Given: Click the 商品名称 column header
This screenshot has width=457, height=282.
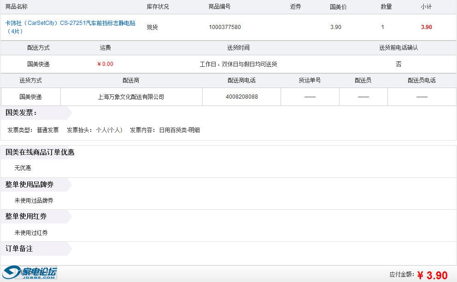Looking at the screenshot, I should (16, 6).
